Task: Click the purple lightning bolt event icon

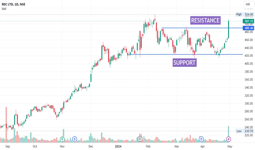Action: click(x=228, y=139)
